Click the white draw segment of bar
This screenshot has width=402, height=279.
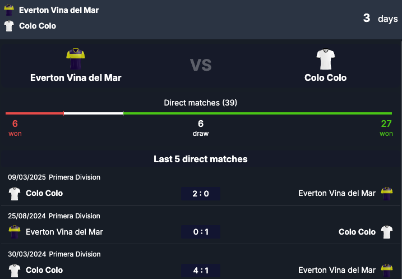93,113
